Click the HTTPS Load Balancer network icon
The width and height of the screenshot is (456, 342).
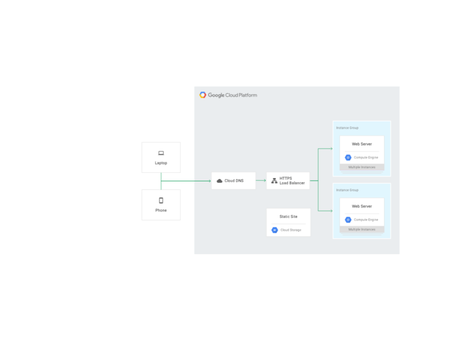[x=274, y=180]
